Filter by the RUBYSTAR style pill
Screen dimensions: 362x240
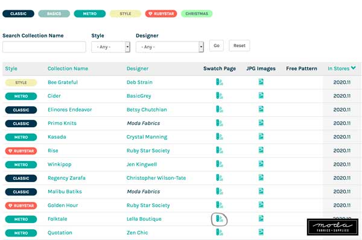pyautogui.click(x=161, y=14)
